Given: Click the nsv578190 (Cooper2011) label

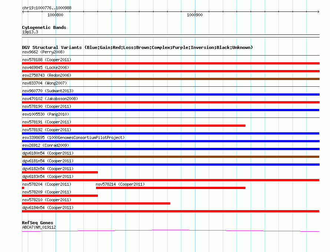Looking at the screenshot, I should pos(47,106).
